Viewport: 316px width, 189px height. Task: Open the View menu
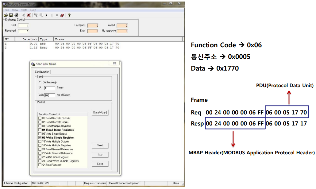coord(15,10)
